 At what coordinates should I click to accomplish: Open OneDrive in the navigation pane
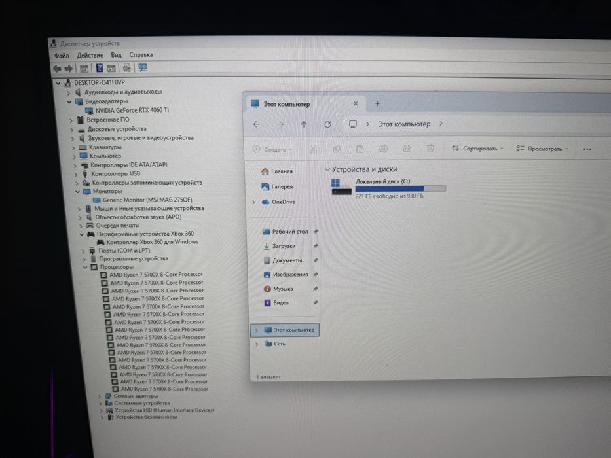pos(278,202)
